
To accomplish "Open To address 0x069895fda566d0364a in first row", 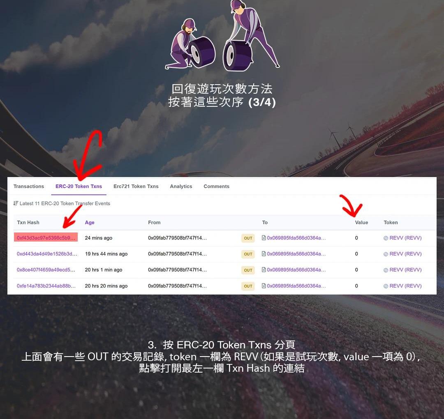I will 296,238.
